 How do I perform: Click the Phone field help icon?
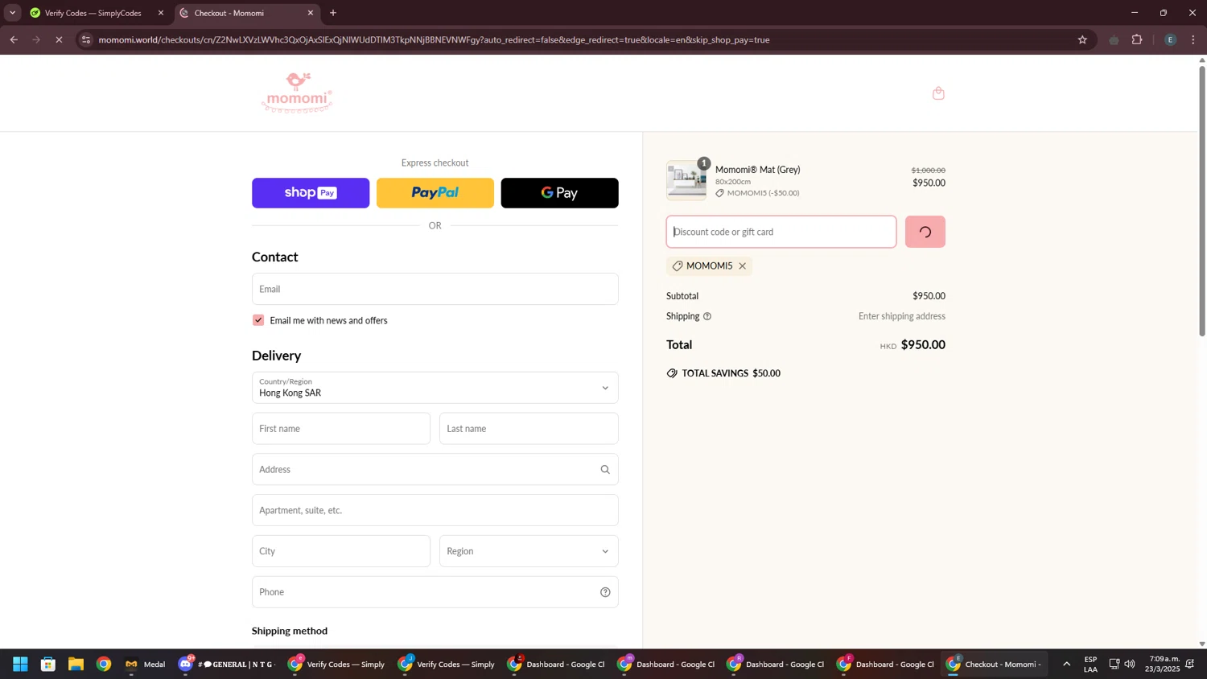coord(605,592)
